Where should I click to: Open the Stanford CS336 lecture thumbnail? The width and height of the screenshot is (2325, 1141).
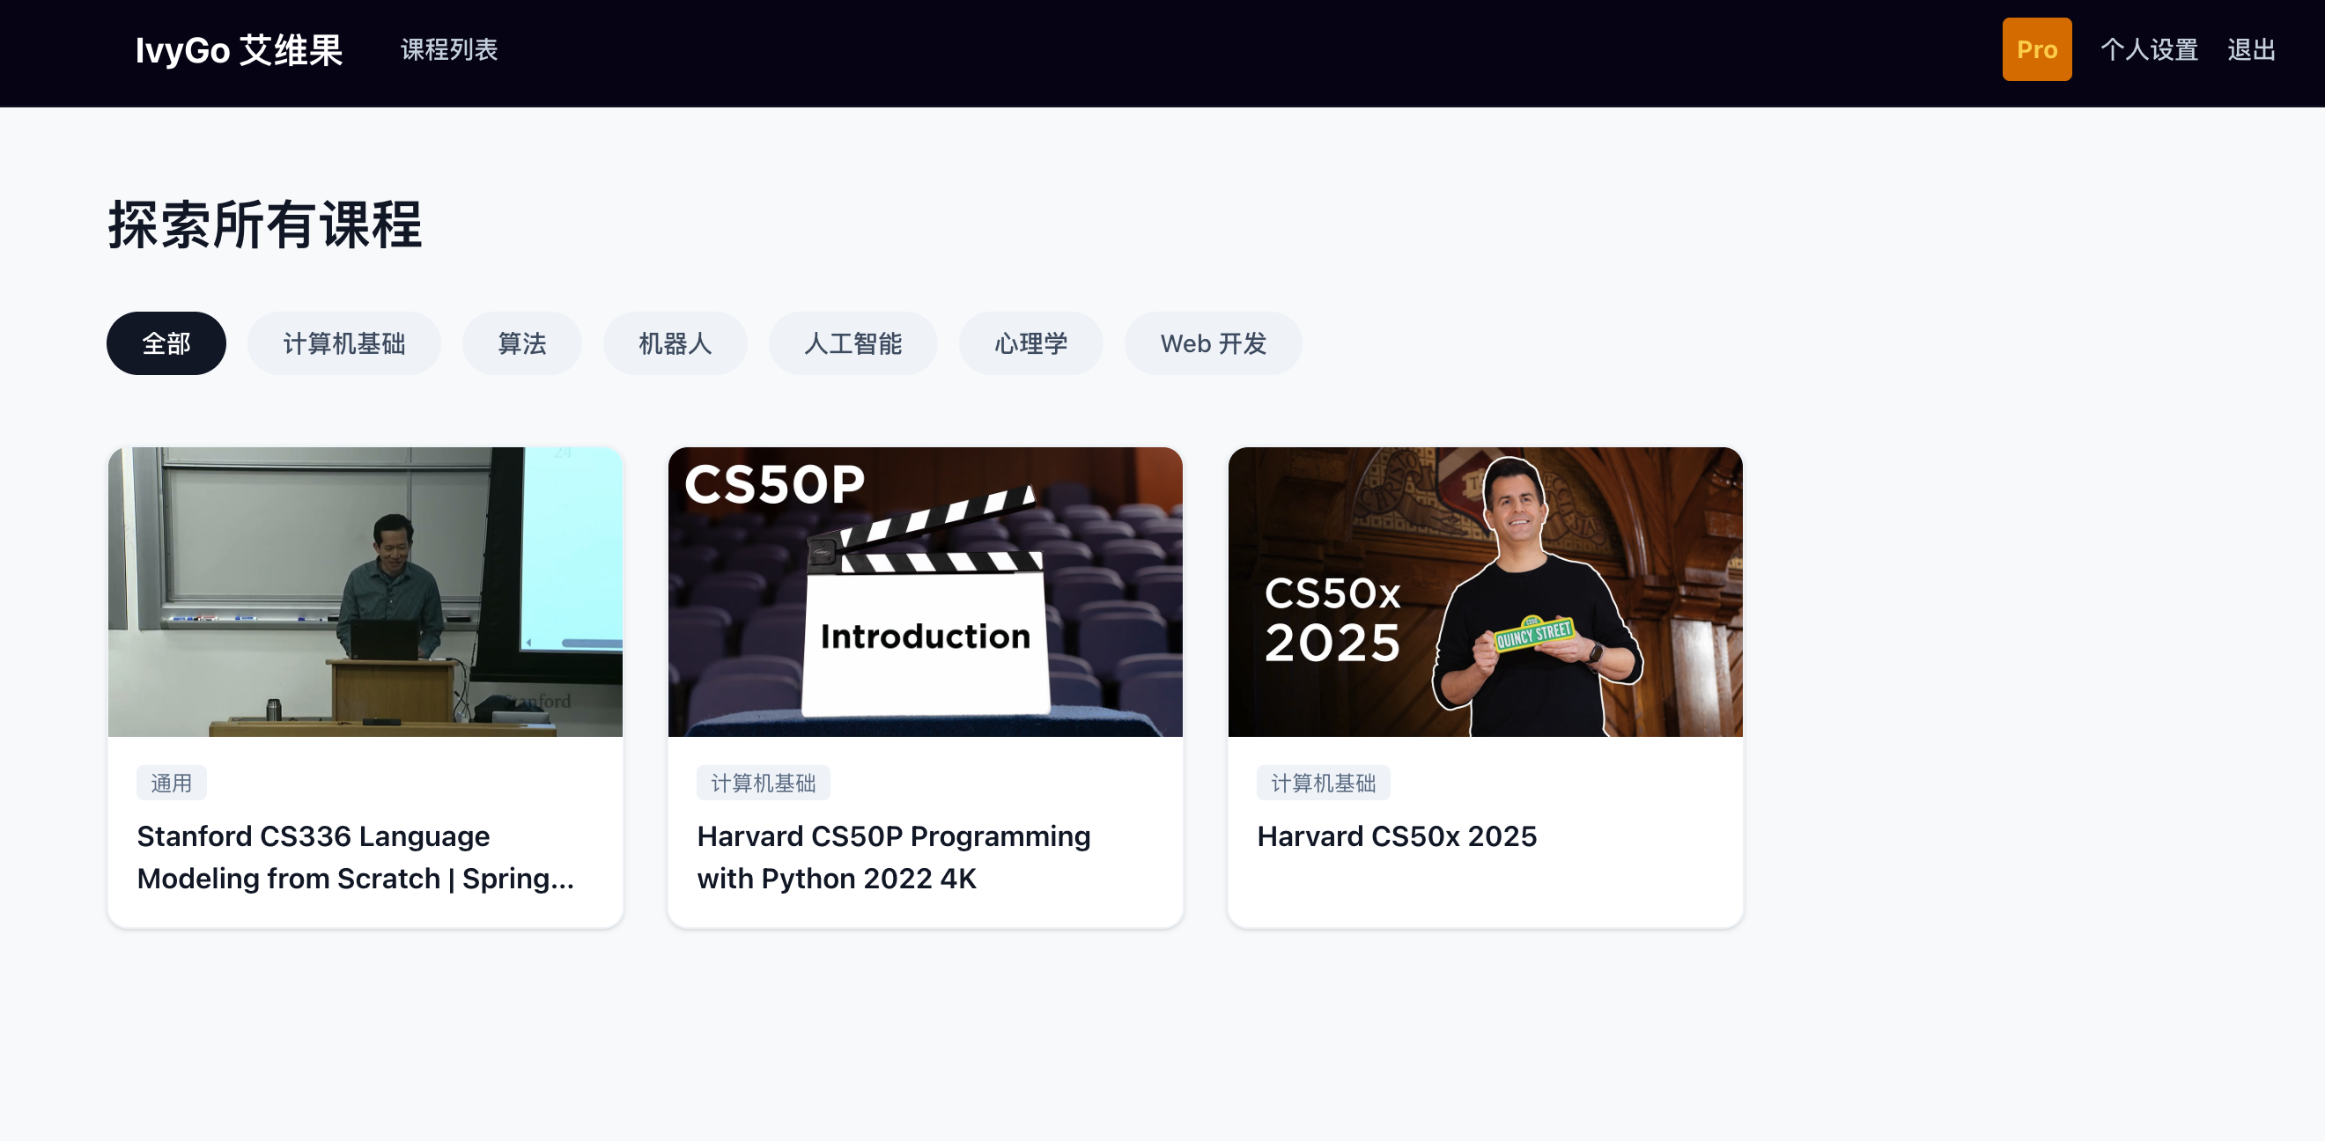[x=365, y=592]
